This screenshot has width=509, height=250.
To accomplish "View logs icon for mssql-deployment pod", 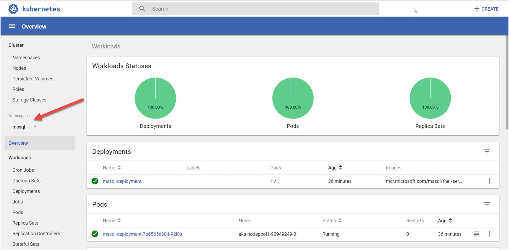I will [476, 234].
